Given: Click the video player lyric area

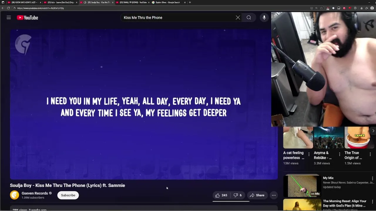Looking at the screenshot, I should tap(144, 104).
